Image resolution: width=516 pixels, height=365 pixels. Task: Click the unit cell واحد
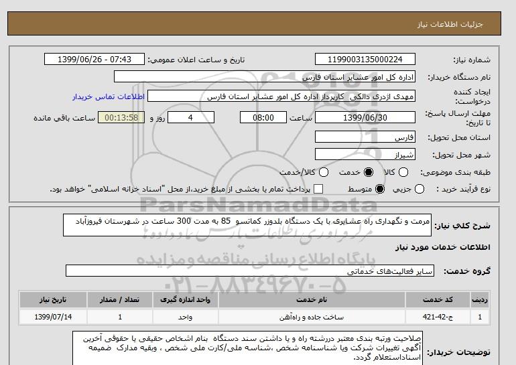[x=185, y=317]
